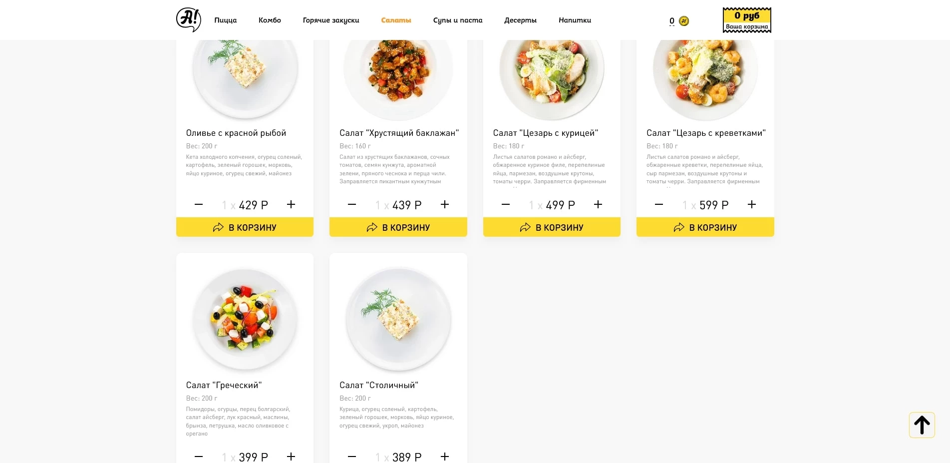The height and width of the screenshot is (463, 950).
Task: Click the bonus coin icon in header
Action: click(x=684, y=21)
